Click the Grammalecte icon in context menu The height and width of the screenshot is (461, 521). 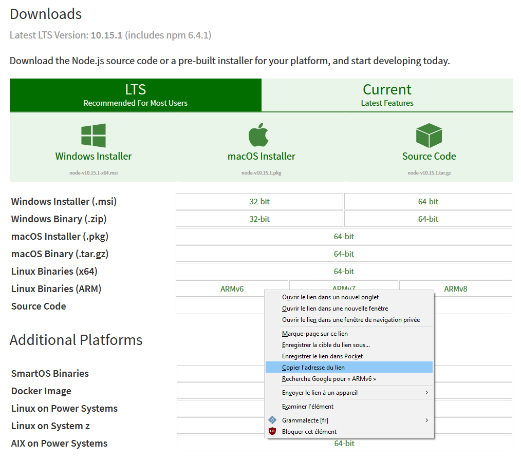272,420
